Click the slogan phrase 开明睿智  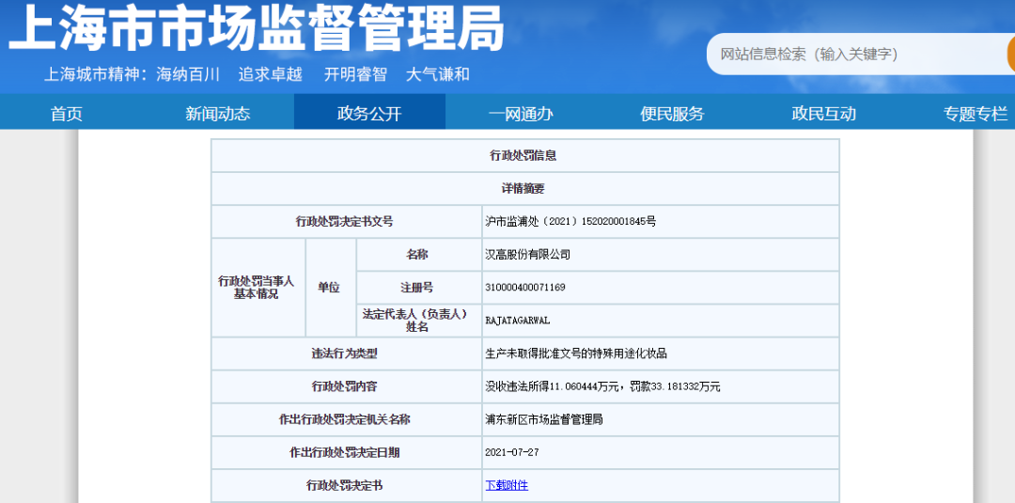click(x=355, y=74)
